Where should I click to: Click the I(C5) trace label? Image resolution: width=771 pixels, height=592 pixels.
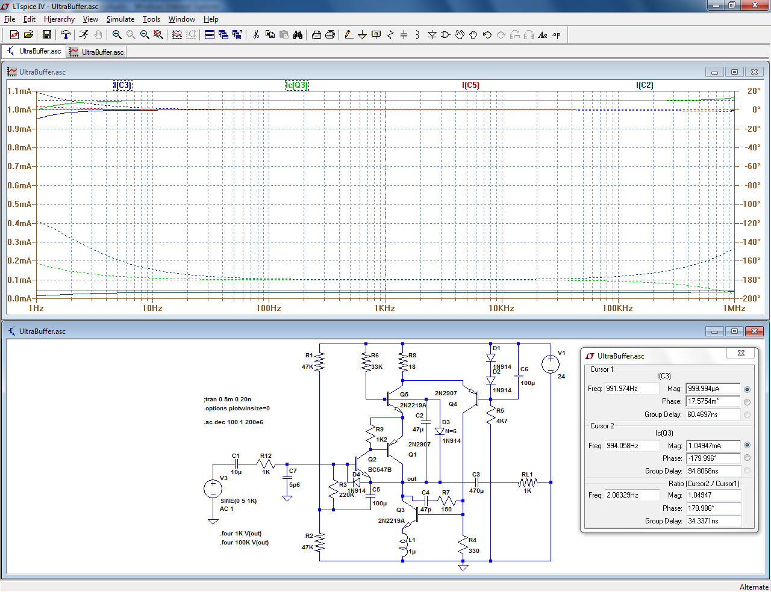click(x=470, y=85)
